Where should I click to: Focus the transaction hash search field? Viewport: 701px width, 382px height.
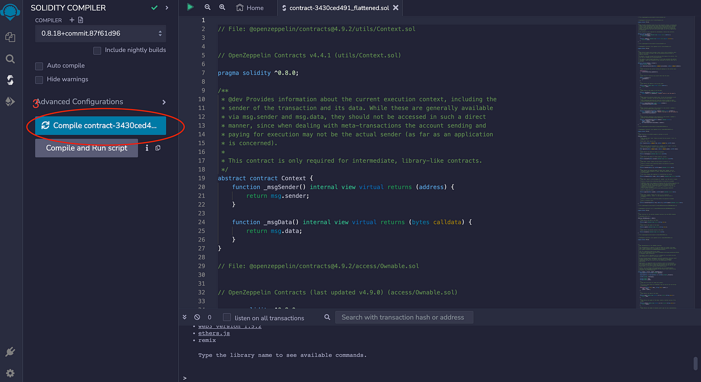tap(404, 317)
